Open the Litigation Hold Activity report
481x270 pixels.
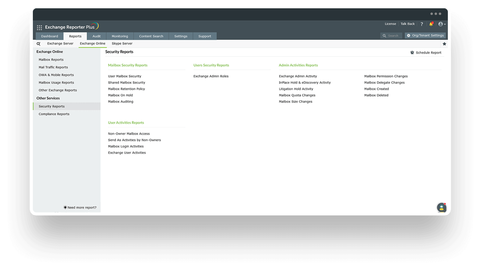[x=296, y=89]
